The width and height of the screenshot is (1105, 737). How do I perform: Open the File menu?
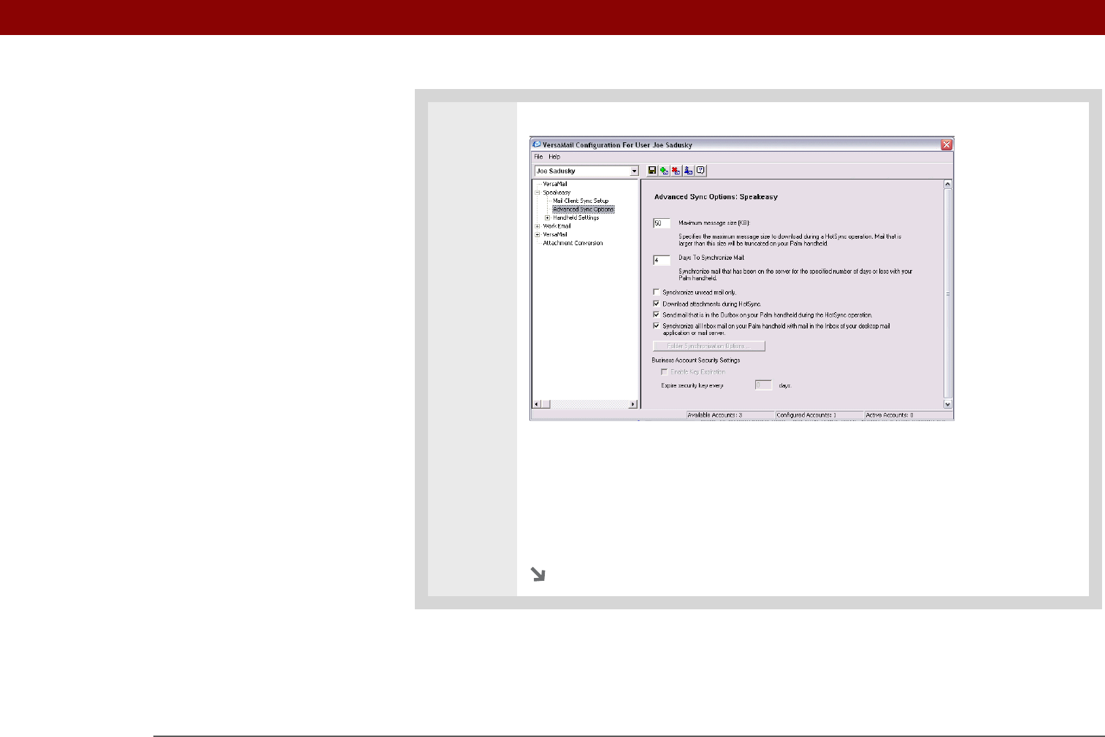538,157
